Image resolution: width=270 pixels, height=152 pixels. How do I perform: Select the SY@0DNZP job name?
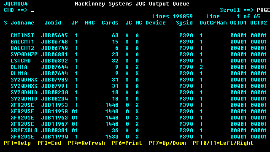[x=24, y=54]
